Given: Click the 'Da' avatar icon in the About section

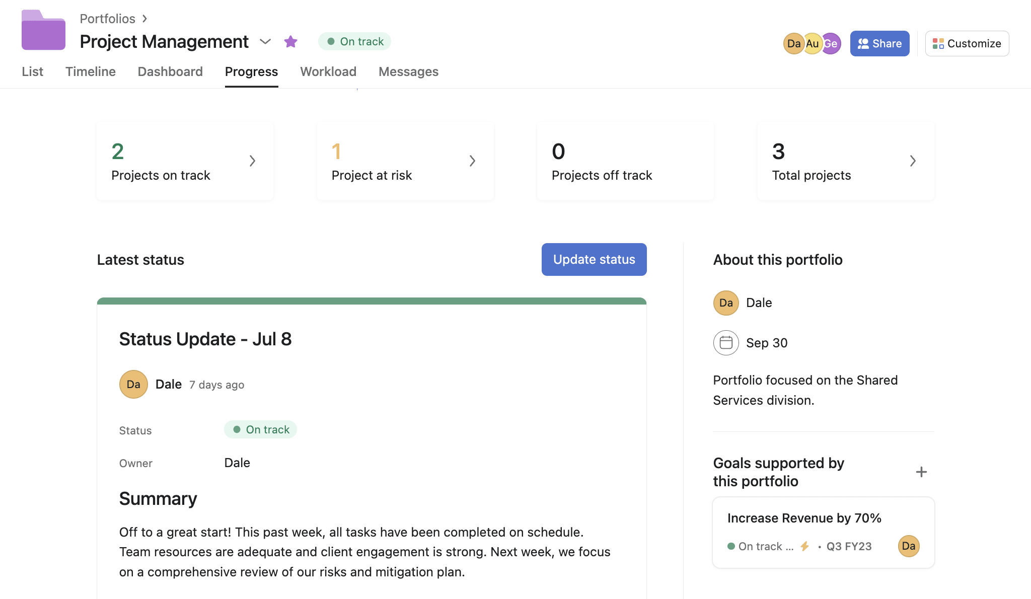Looking at the screenshot, I should pyautogui.click(x=726, y=303).
